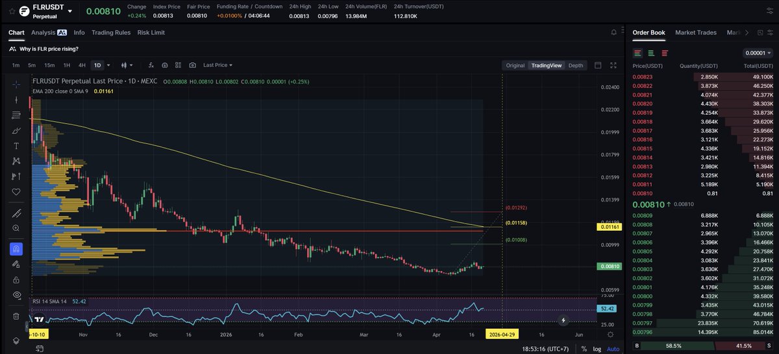
Task: Show sell orders only in order book
Action: pos(663,53)
